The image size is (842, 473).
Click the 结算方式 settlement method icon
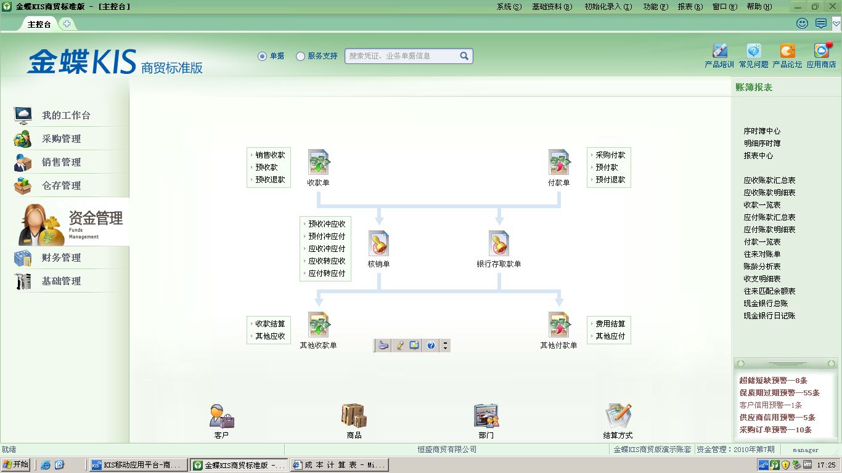pyautogui.click(x=618, y=417)
